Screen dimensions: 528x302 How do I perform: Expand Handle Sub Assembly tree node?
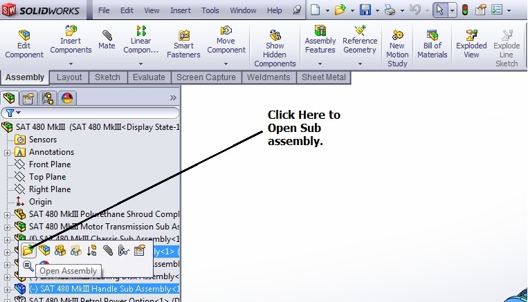click(x=7, y=290)
